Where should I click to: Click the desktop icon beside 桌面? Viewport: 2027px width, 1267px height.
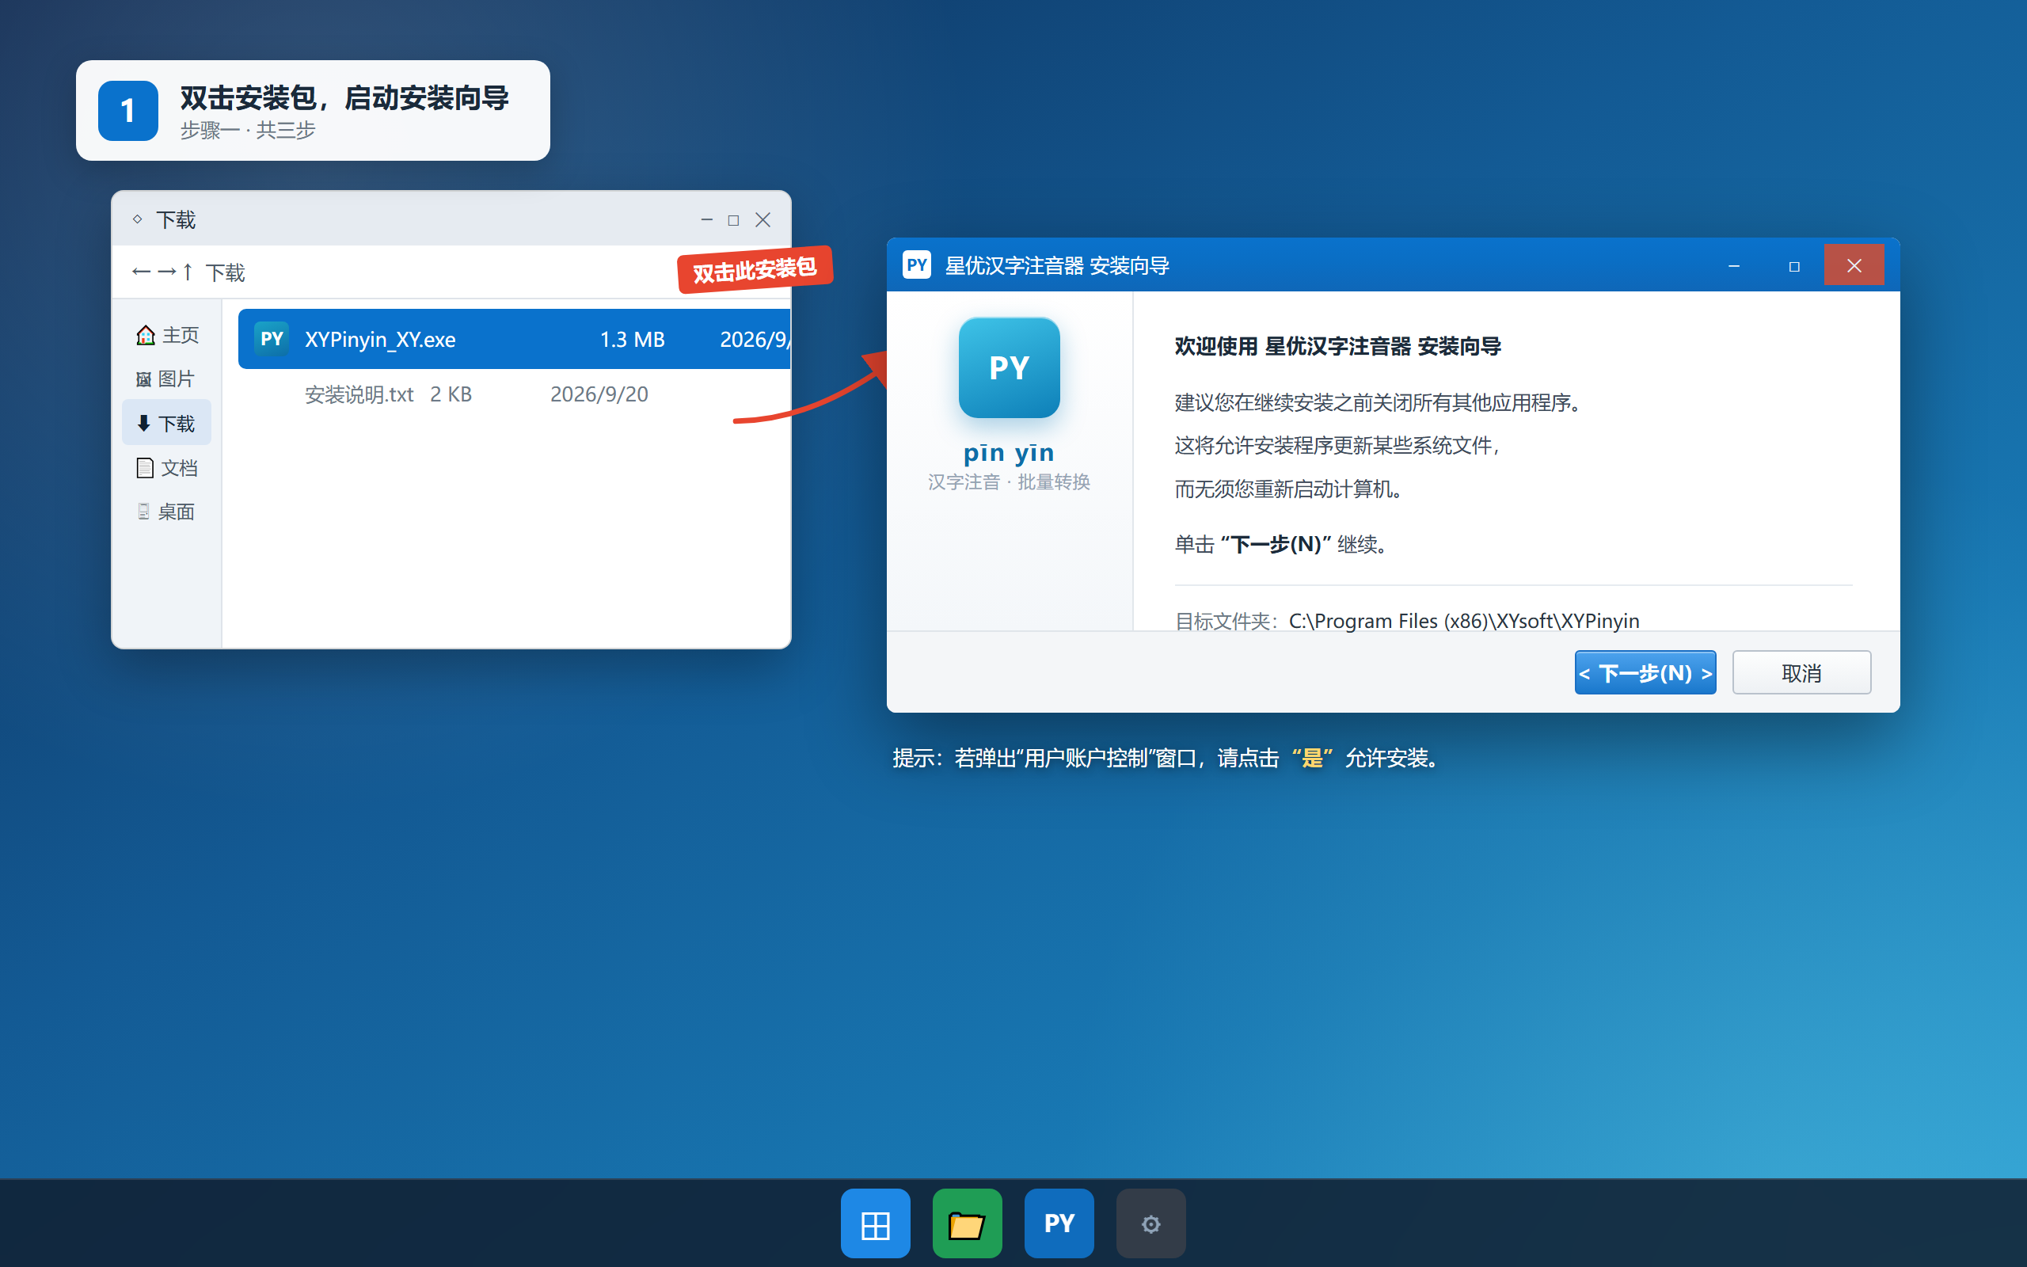coord(144,512)
